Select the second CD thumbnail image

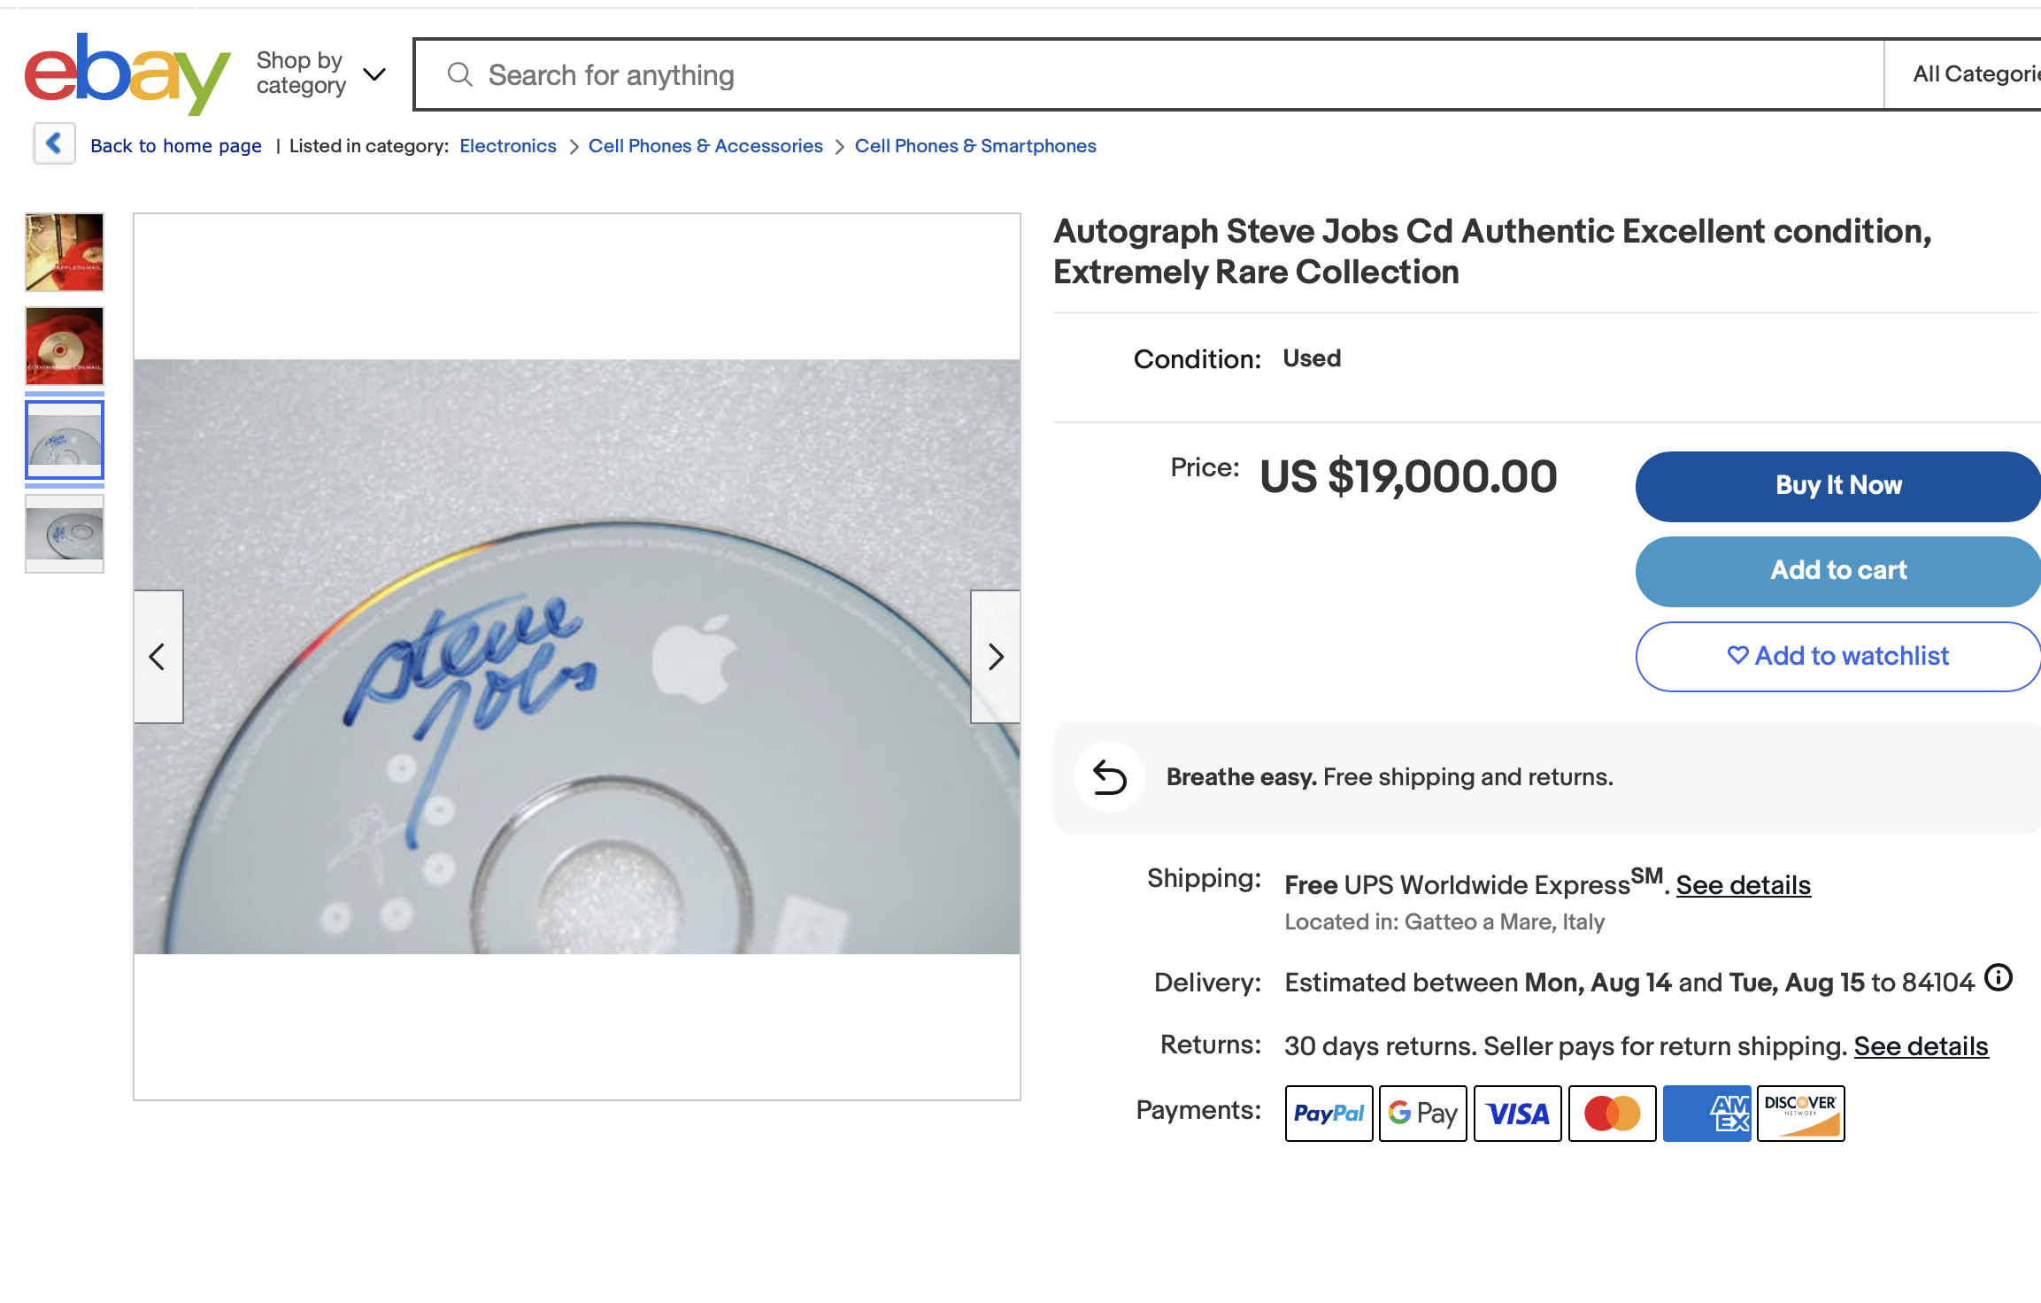pos(64,345)
